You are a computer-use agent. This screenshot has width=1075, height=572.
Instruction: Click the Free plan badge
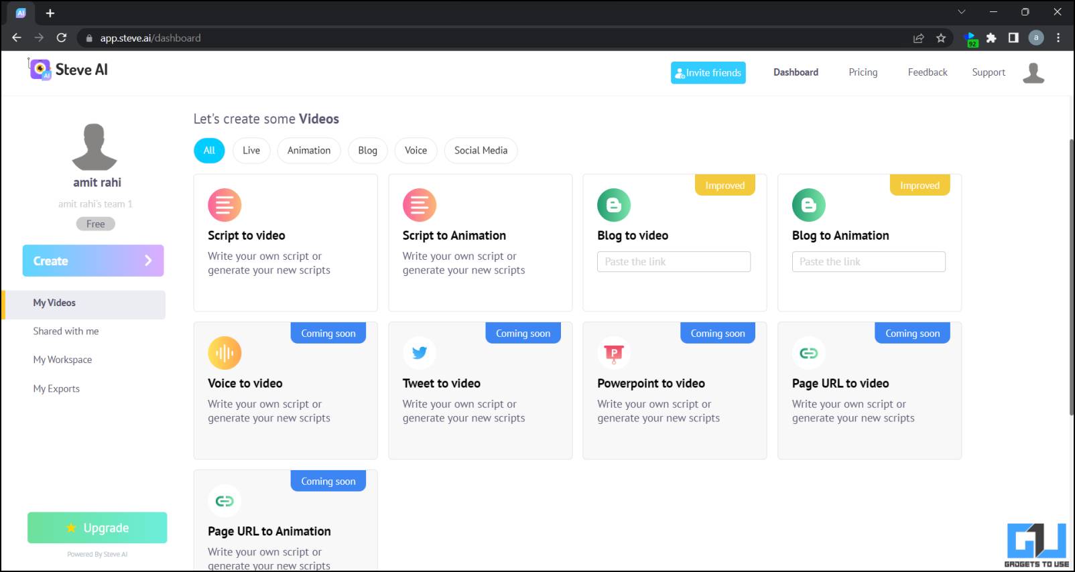(x=96, y=224)
